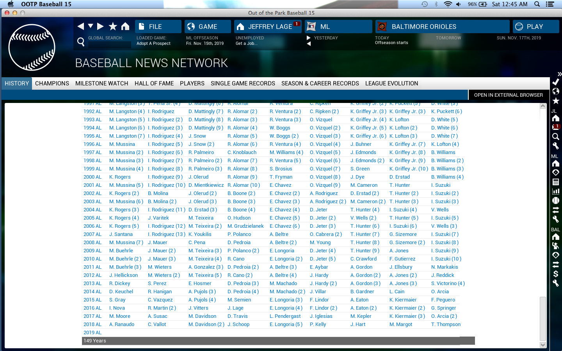
Task: Select the LEAGUE EVOLUTION tab
Action: click(391, 83)
